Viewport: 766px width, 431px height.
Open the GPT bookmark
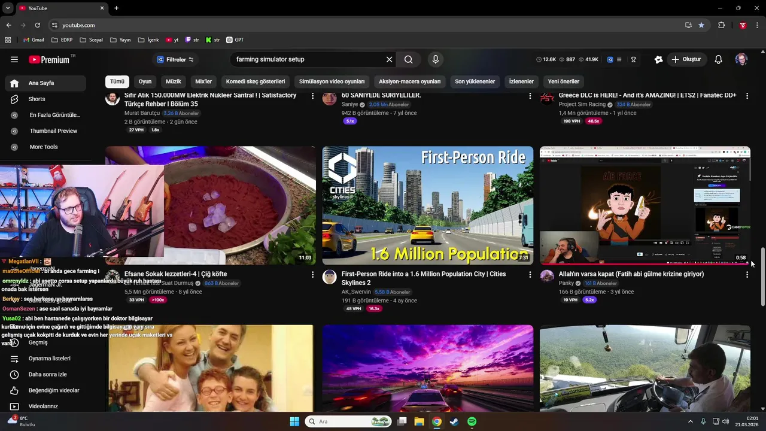click(235, 40)
